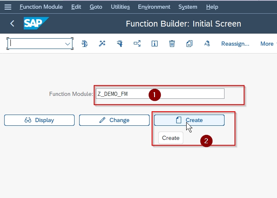277x198 pixels.
Task: Open the hamburger menu icon
Action: coord(8,7)
